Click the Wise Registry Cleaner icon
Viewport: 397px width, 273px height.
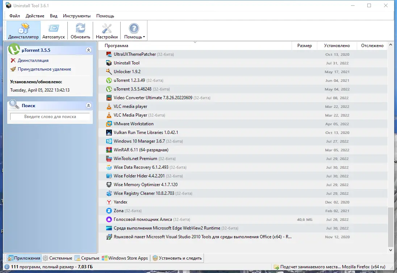[x=109, y=193]
